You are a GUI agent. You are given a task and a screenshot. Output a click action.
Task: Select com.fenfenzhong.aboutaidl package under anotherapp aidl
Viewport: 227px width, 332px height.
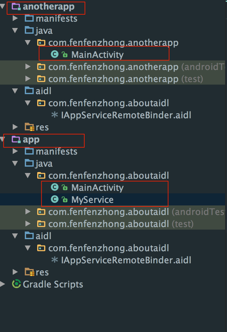[109, 103]
